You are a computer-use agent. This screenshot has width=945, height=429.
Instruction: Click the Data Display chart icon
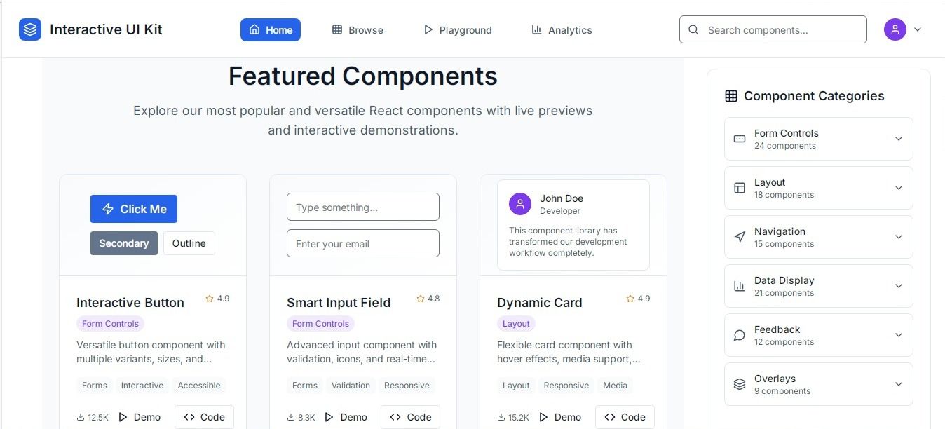[740, 286]
